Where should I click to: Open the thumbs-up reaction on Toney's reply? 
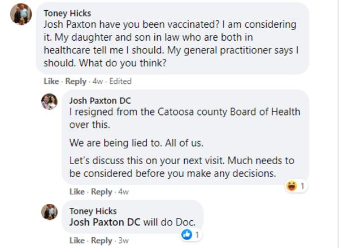point(187,234)
